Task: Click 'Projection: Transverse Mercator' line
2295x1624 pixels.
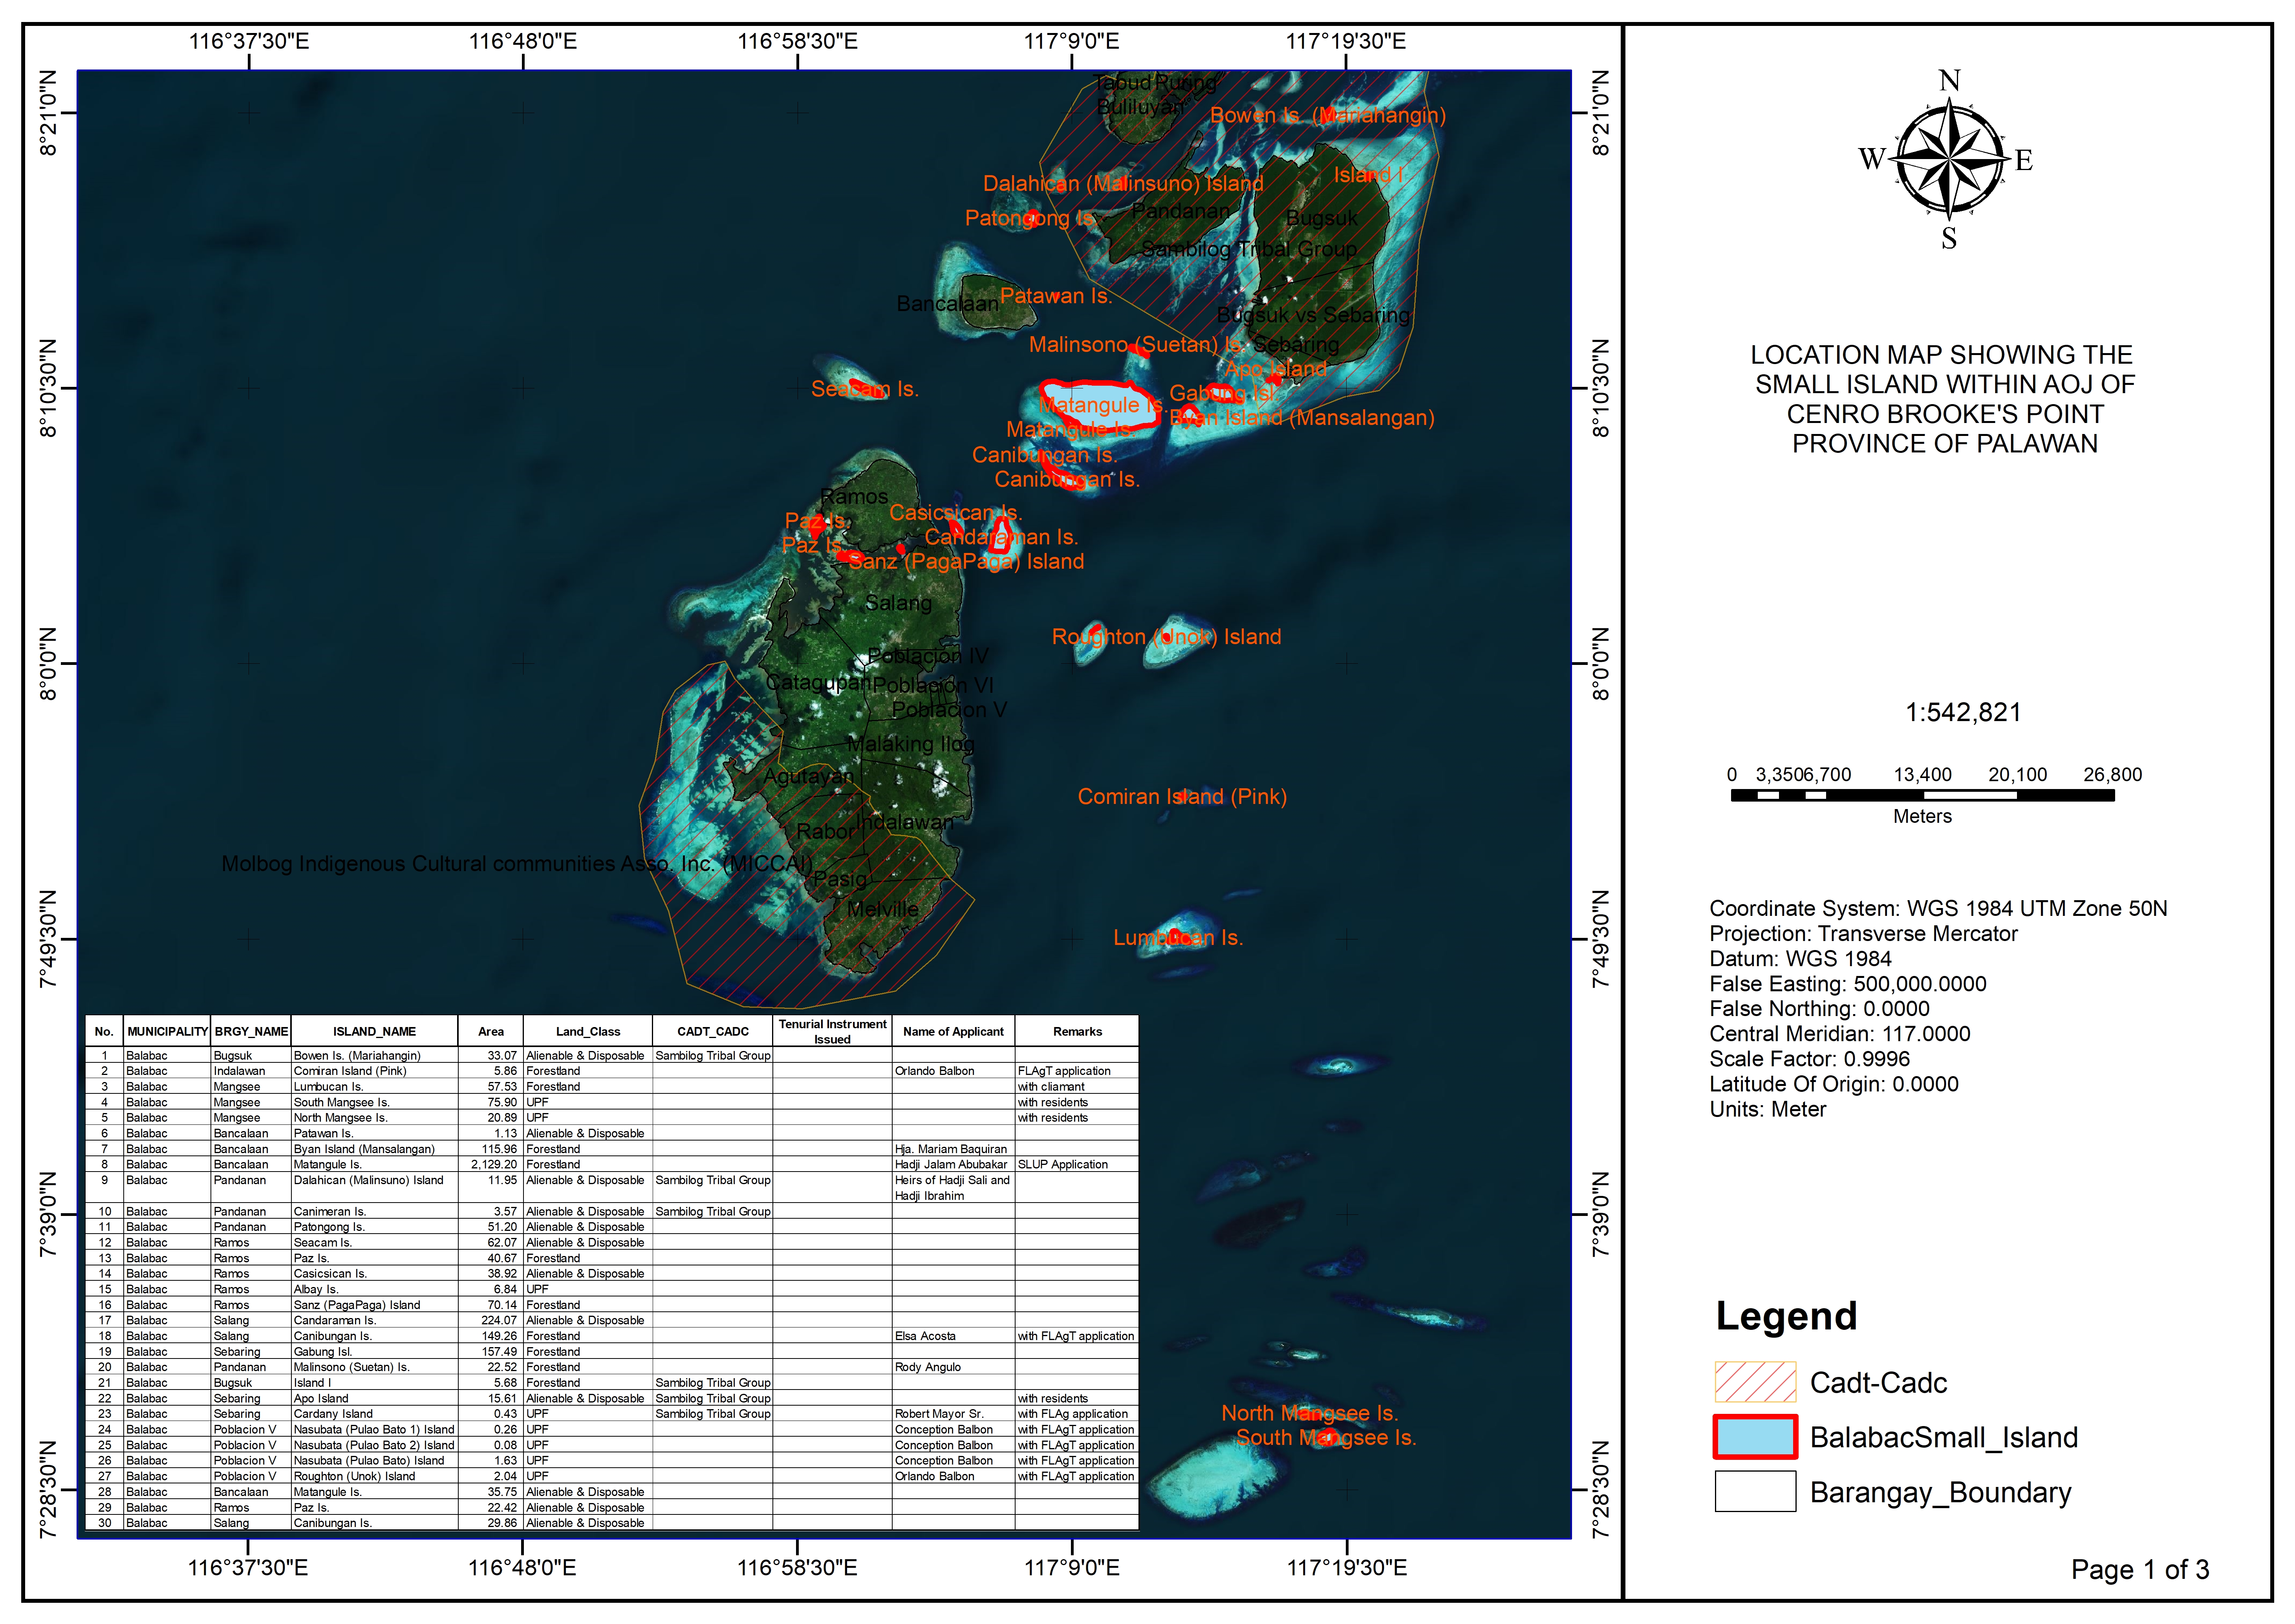Action: pos(1863,933)
